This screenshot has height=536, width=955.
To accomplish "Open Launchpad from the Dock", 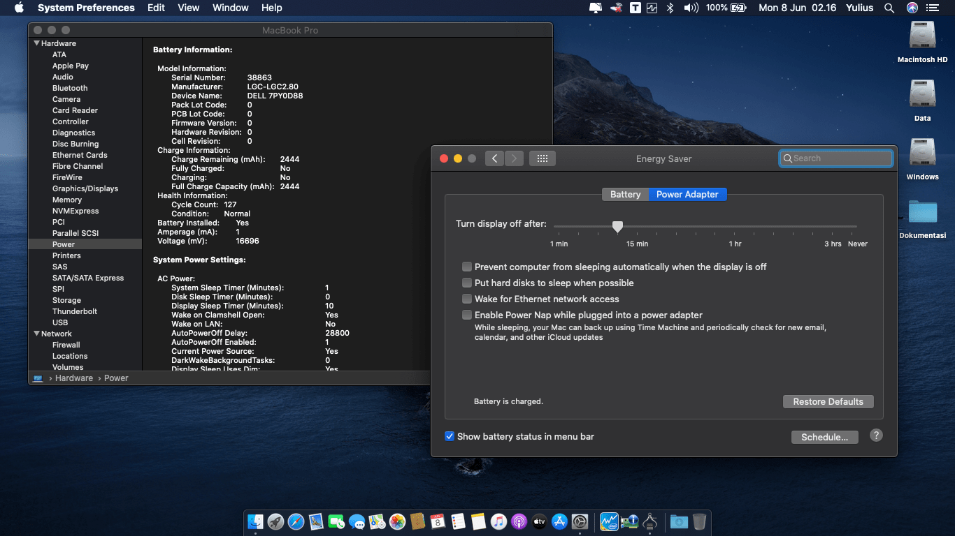I will 275,521.
